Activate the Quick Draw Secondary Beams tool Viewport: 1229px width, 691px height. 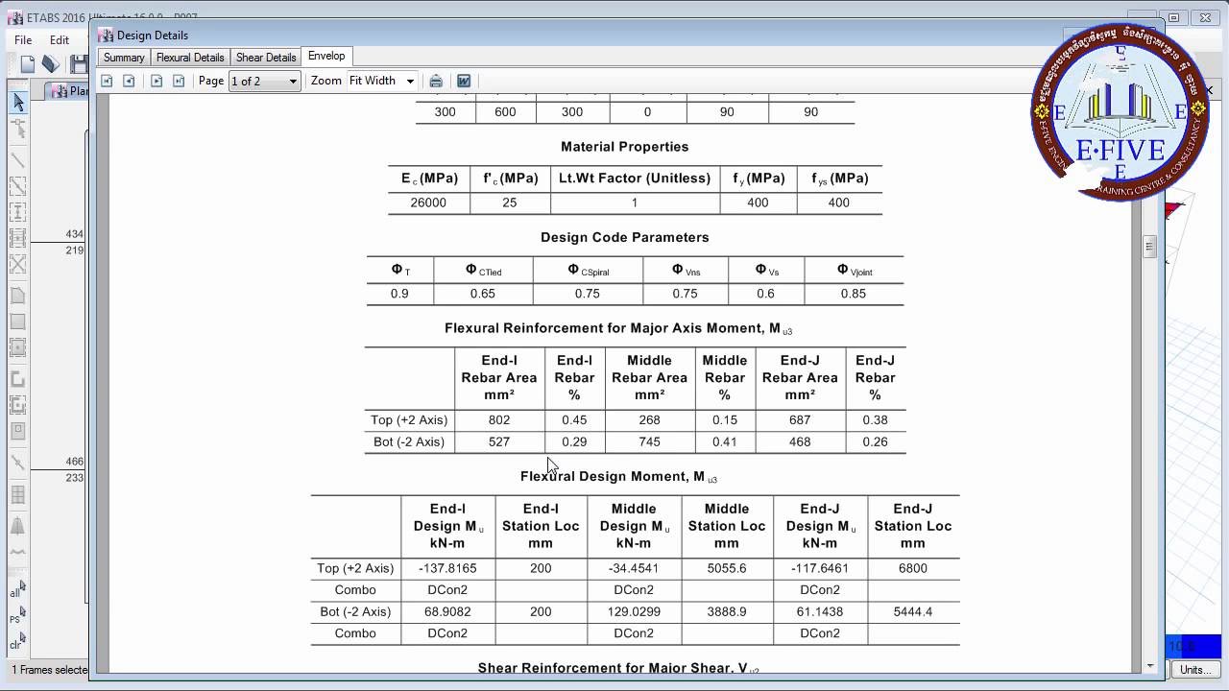tap(18, 238)
